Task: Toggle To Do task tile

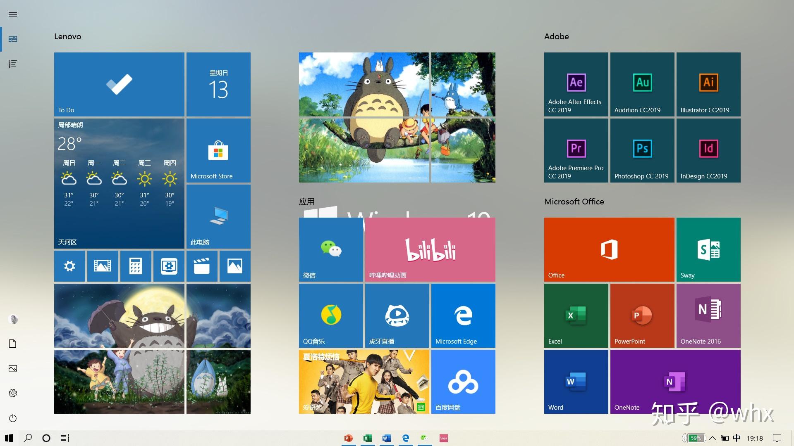Action: pyautogui.click(x=120, y=84)
